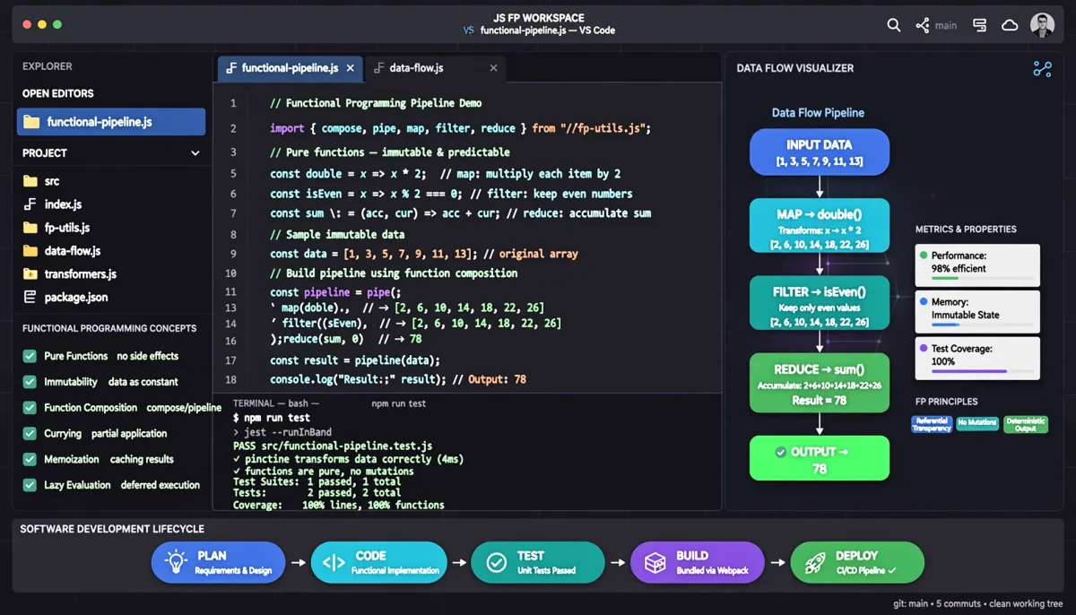Click the MAP double() pipeline node
The image size is (1076, 615).
tap(820, 226)
